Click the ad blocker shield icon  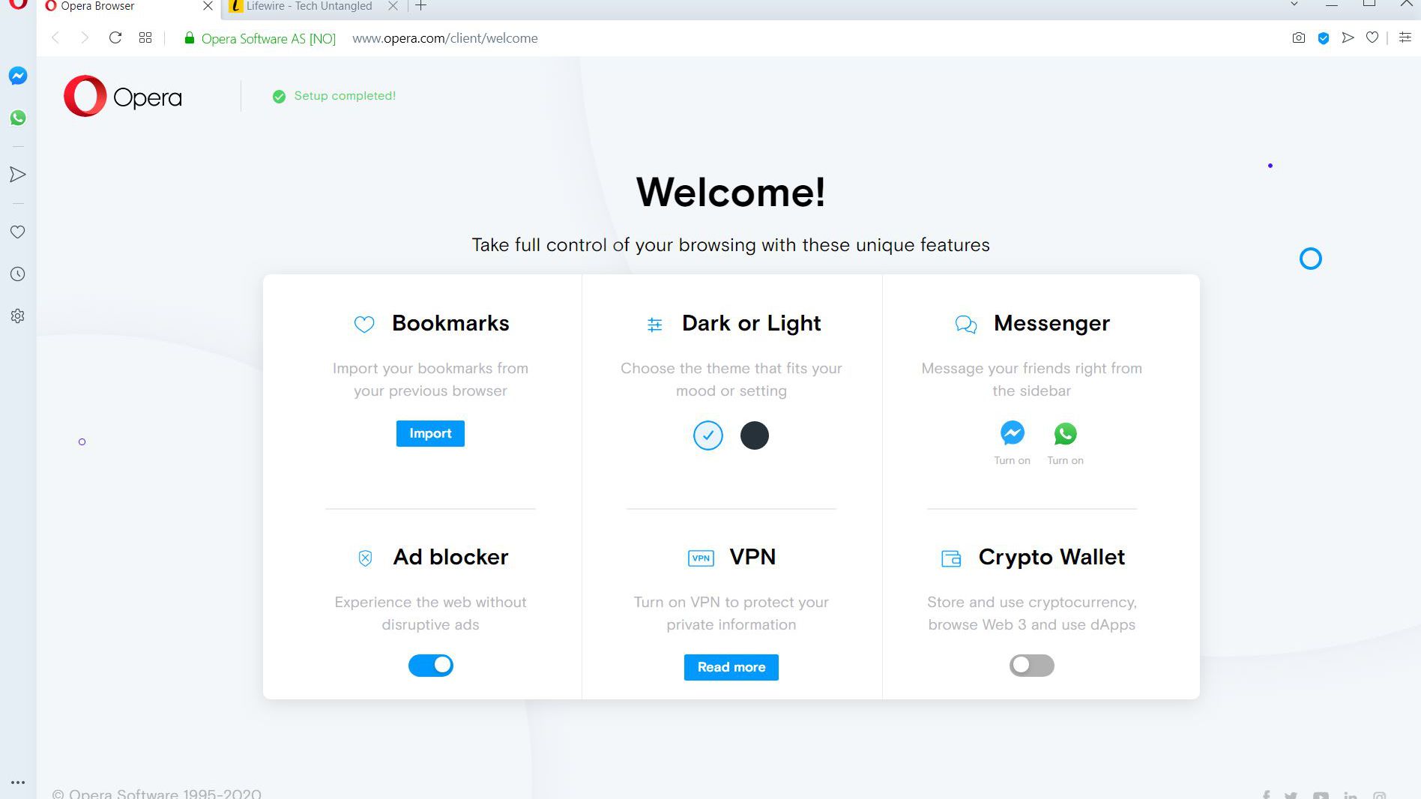coord(1324,38)
